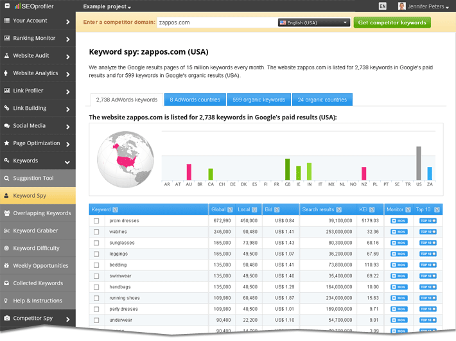
Task: Switch to 24 organic countries tab
Action: [322, 100]
